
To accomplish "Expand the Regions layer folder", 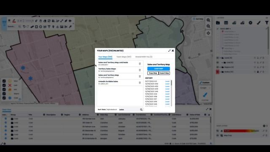I will click(220, 67).
